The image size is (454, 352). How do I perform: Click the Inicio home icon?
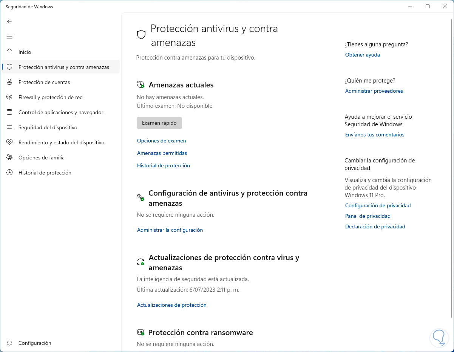[10, 52]
